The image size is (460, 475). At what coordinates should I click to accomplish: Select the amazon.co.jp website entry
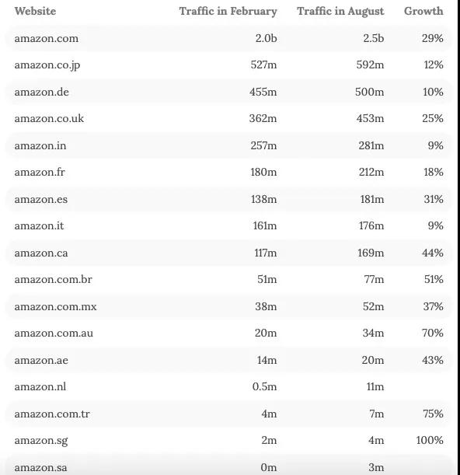(47, 65)
